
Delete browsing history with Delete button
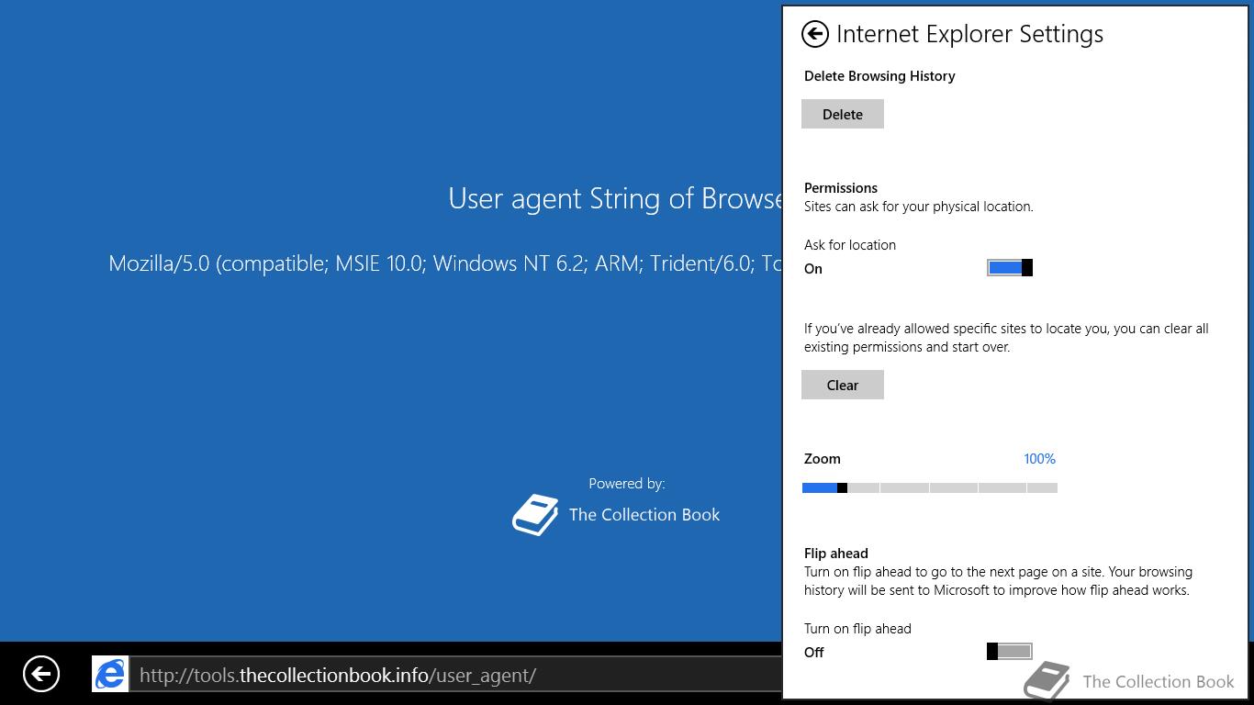pos(843,114)
